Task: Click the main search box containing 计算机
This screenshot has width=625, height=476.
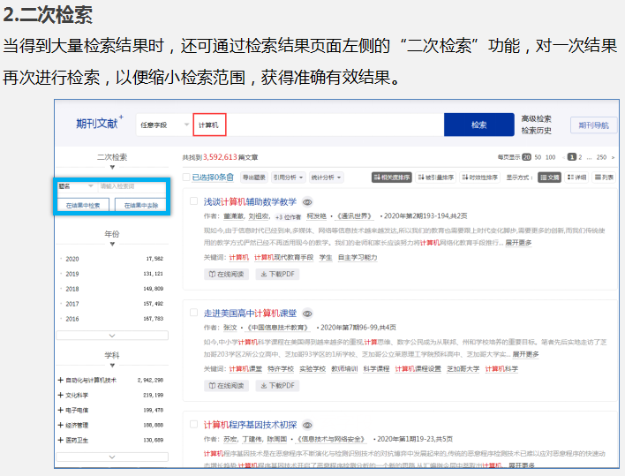Action: coord(318,125)
